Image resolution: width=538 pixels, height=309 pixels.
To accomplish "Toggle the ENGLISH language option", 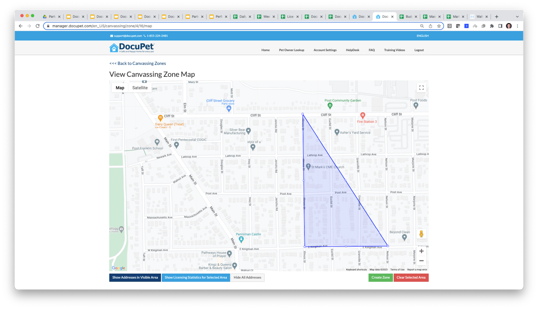I will (x=422, y=36).
